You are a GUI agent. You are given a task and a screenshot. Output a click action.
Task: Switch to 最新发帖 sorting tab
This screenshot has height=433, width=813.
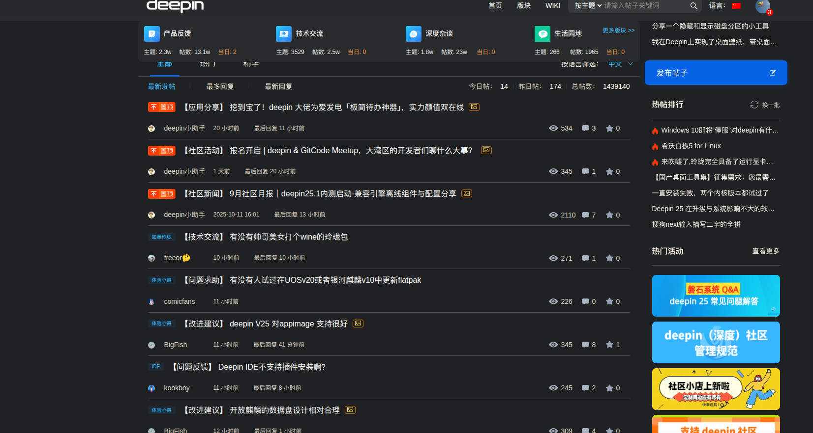point(162,86)
